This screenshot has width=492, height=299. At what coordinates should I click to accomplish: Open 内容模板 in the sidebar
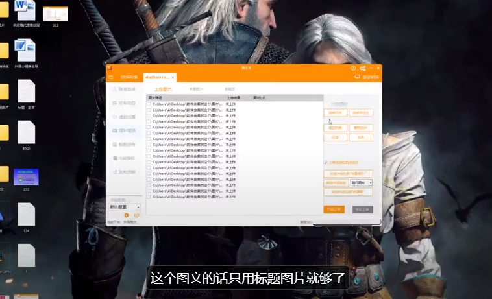(x=124, y=158)
